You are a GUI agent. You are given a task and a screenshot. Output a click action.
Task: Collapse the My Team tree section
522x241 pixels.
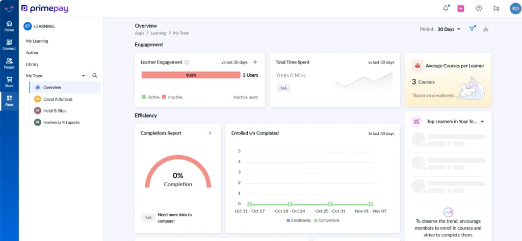84,76
